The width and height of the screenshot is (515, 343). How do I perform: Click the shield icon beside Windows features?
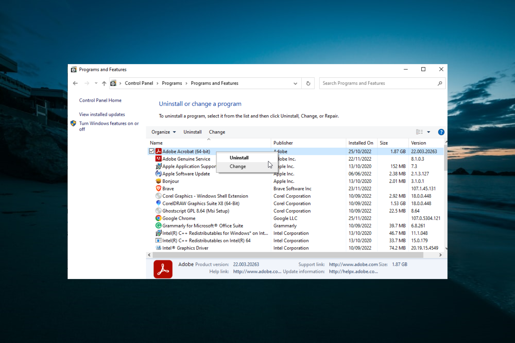(x=73, y=123)
